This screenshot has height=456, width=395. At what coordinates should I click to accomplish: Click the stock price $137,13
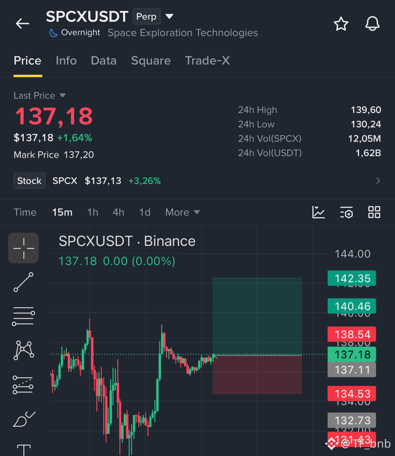103,181
